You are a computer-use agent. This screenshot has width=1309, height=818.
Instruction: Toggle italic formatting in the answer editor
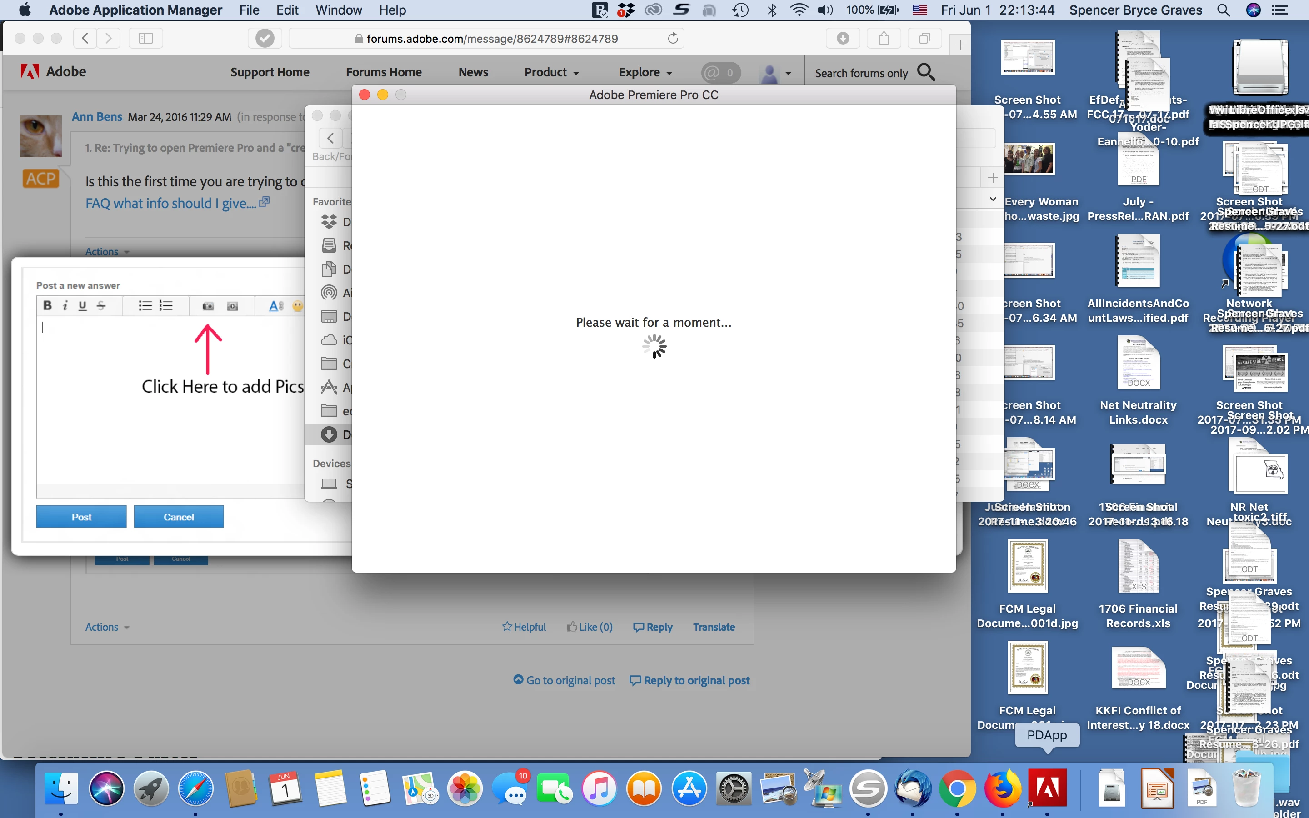tap(65, 306)
